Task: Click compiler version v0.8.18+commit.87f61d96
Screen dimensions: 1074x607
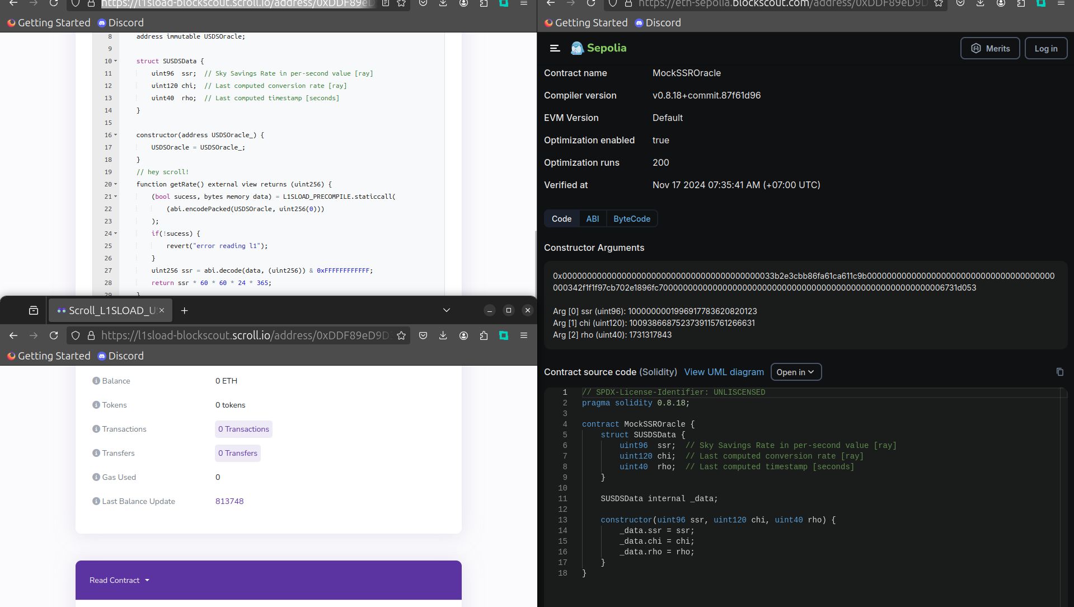Action: 706,95
